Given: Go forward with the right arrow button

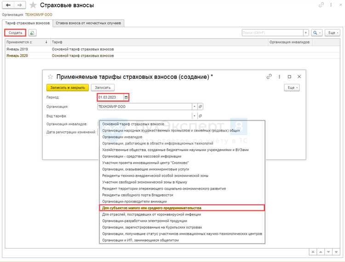Looking at the screenshot, I should [x=20, y=5].
